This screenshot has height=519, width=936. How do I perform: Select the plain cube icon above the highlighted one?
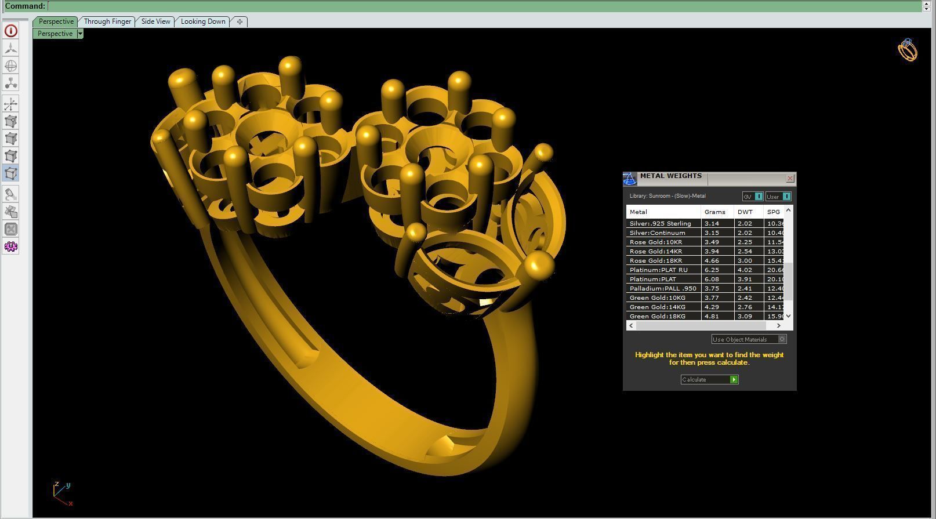click(x=10, y=156)
